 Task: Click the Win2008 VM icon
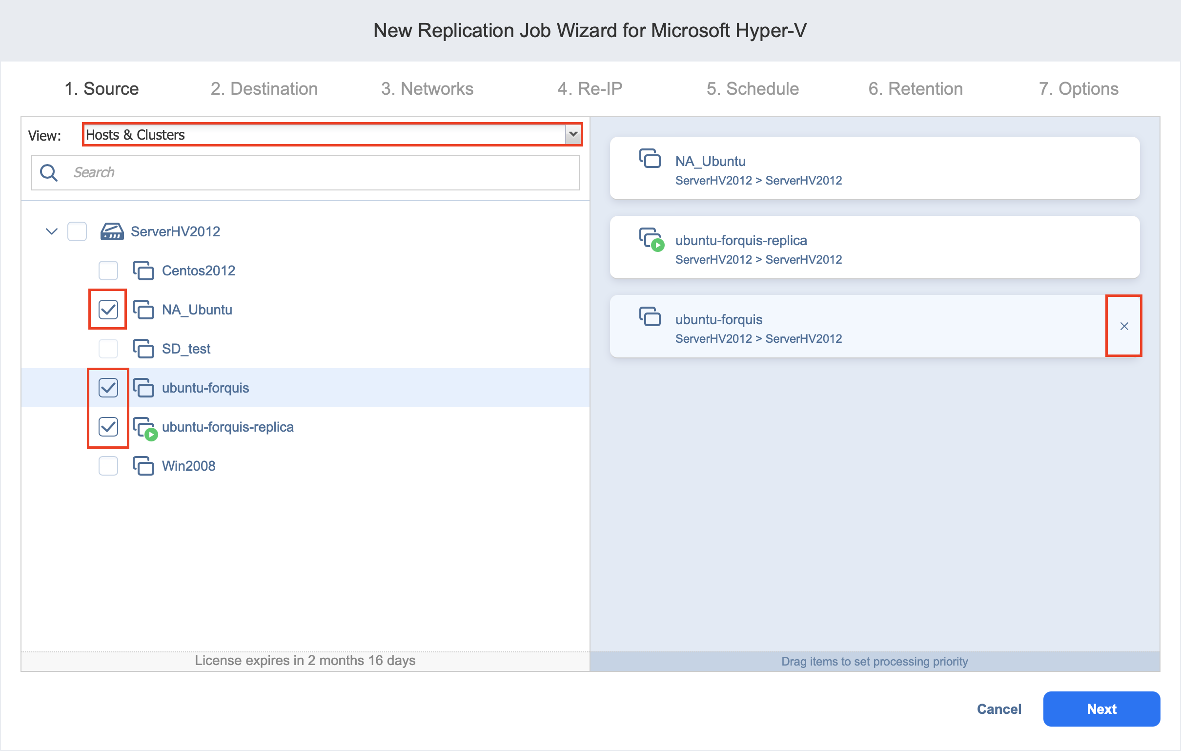point(143,466)
